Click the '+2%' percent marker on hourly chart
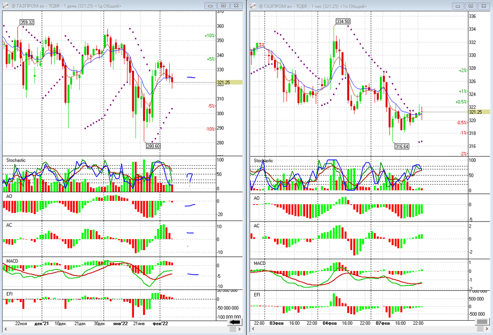The image size is (493, 335). [x=463, y=71]
